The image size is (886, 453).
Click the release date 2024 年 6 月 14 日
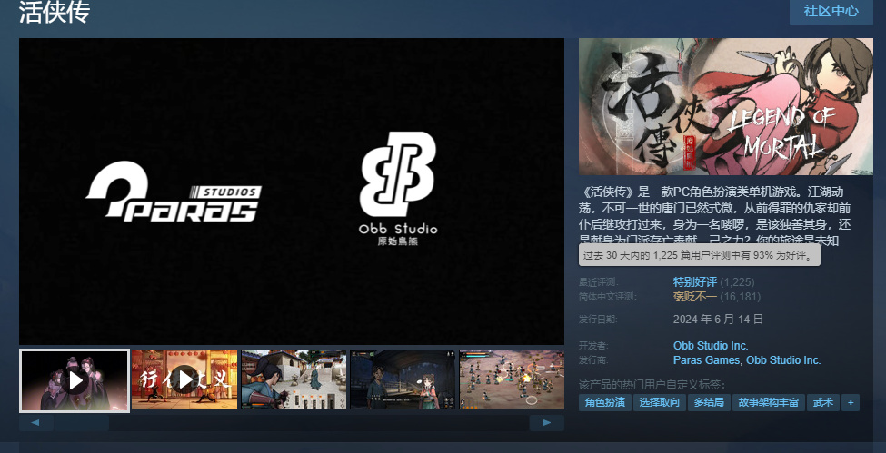[718, 320]
